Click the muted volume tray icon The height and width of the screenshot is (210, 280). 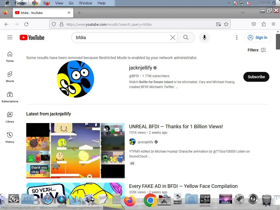(x=248, y=3)
